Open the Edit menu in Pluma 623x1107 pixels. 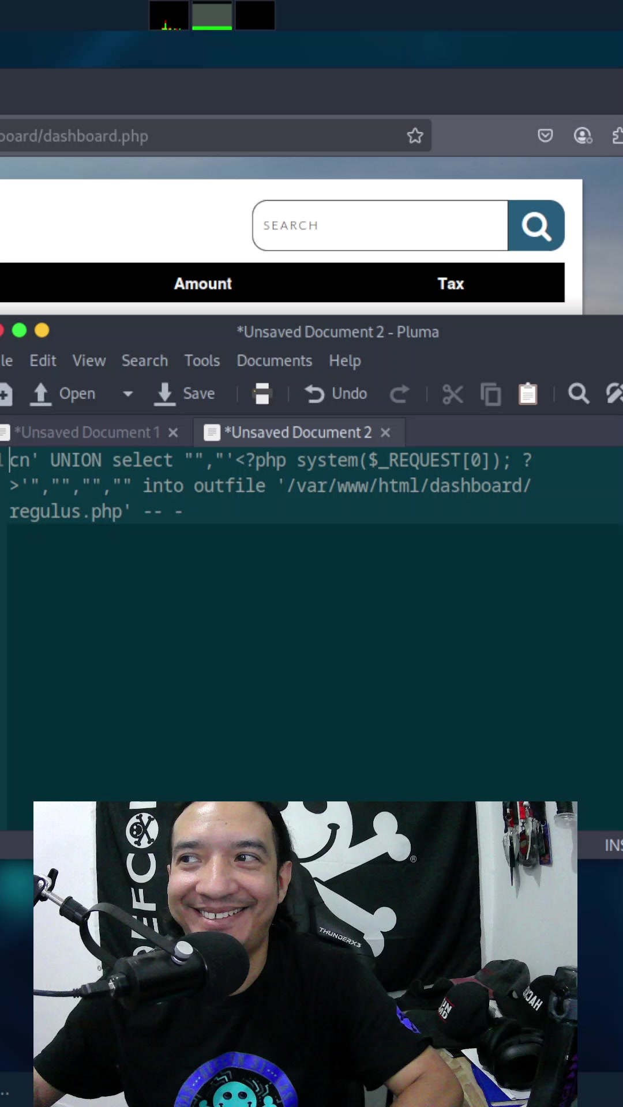click(x=43, y=361)
